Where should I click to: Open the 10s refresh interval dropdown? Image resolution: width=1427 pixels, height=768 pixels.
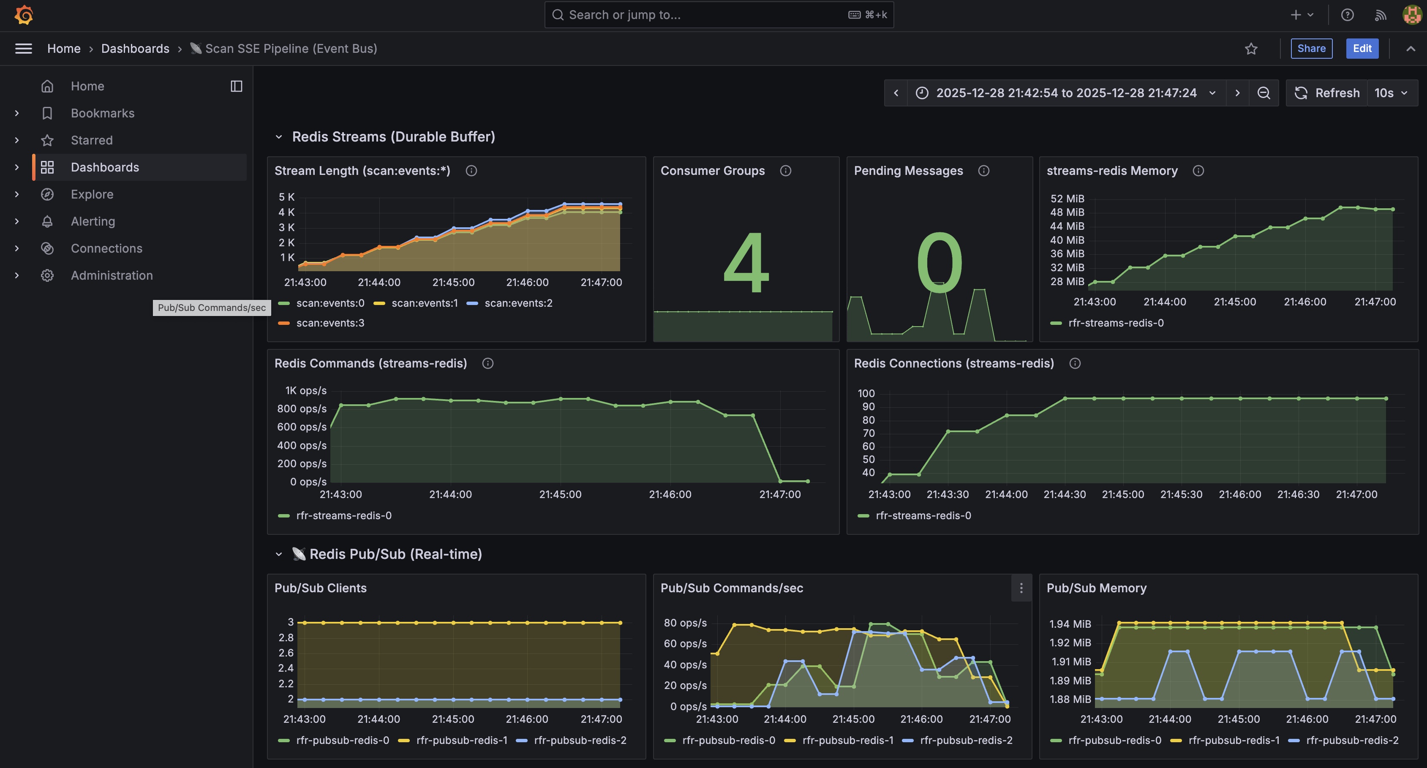click(1392, 93)
